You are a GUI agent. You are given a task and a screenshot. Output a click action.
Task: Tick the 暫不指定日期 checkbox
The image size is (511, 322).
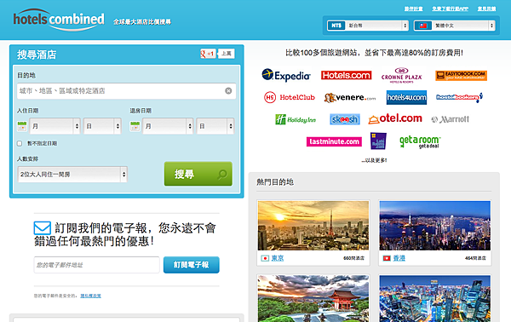point(20,143)
